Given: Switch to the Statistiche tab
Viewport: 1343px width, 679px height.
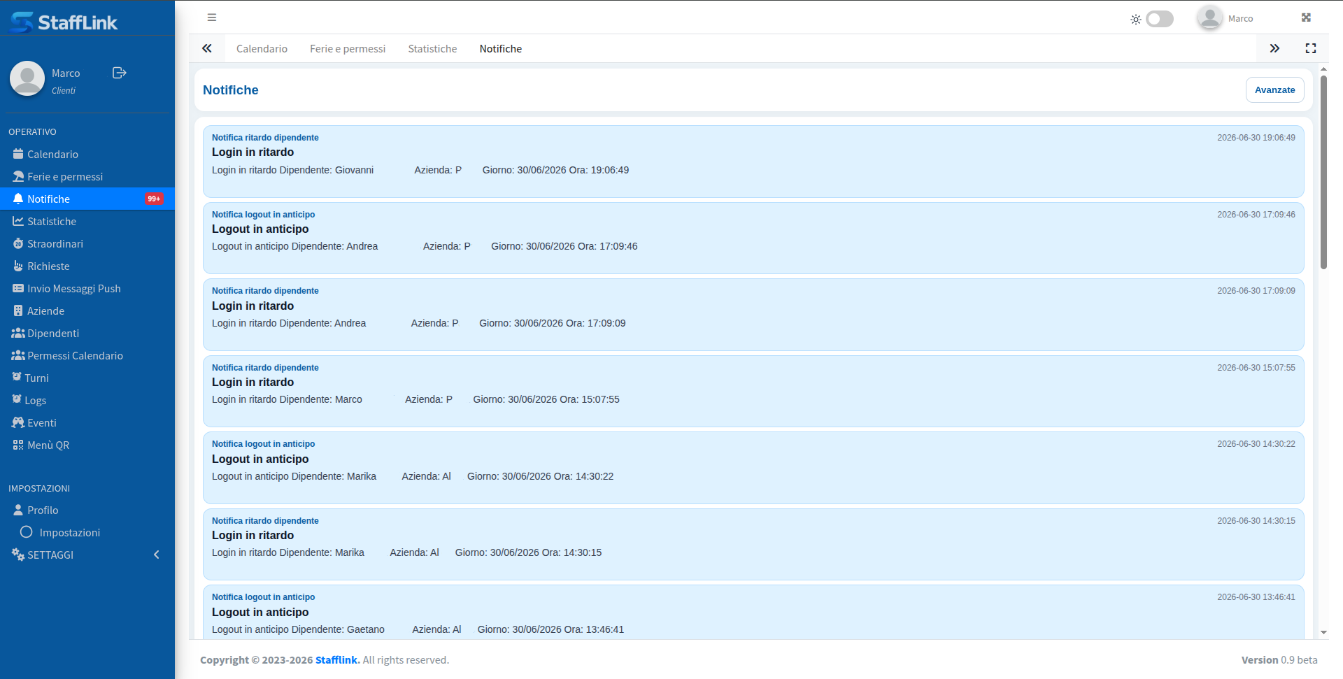Looking at the screenshot, I should tap(432, 48).
